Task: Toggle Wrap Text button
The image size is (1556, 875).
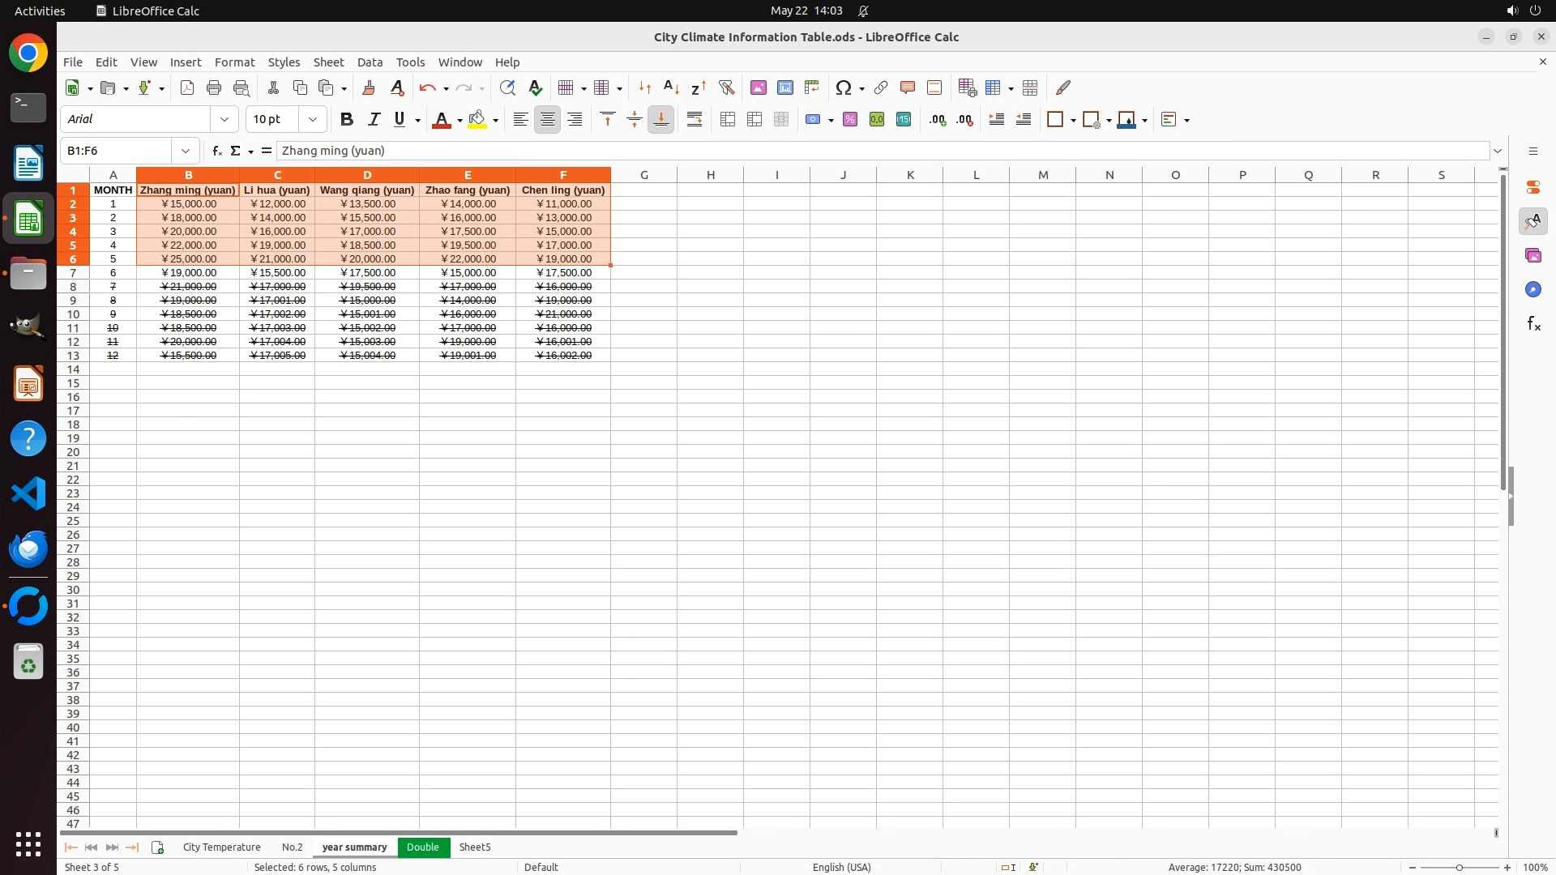Action: (x=695, y=119)
